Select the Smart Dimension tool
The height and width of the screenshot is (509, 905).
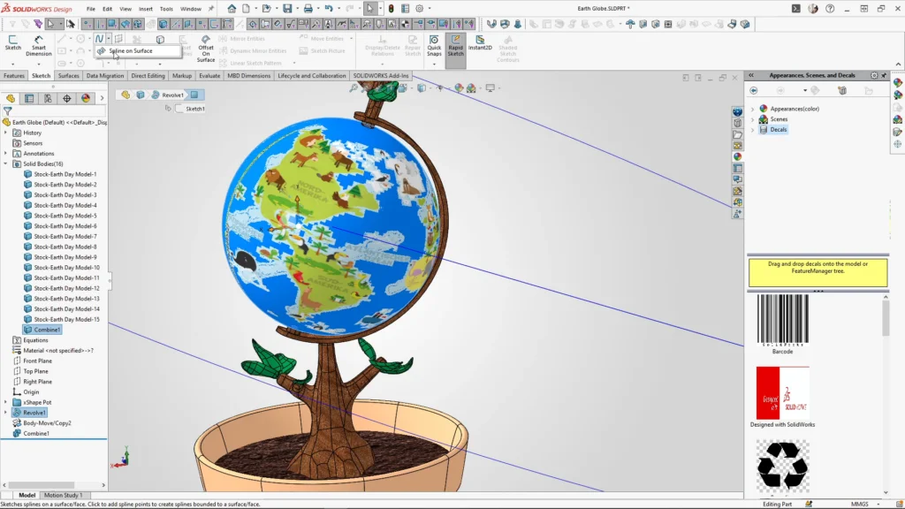pos(39,46)
